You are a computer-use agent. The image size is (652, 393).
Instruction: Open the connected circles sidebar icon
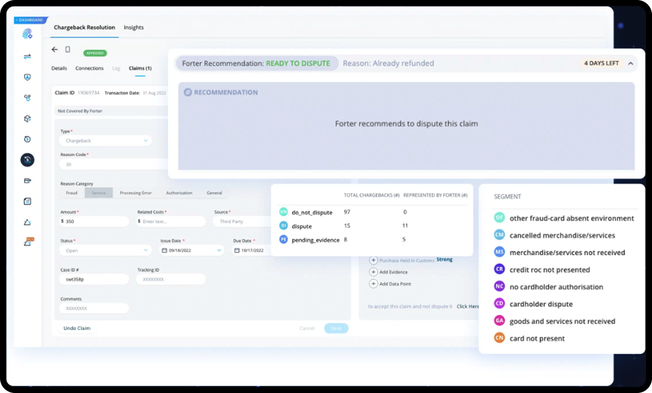pyautogui.click(x=28, y=98)
